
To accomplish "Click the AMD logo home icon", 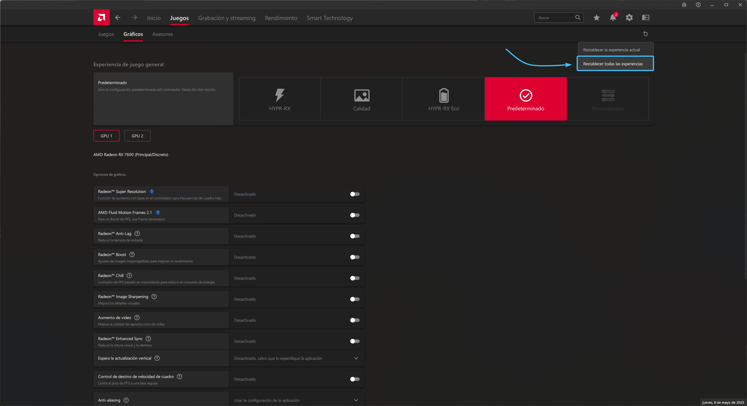I will 101,18.
